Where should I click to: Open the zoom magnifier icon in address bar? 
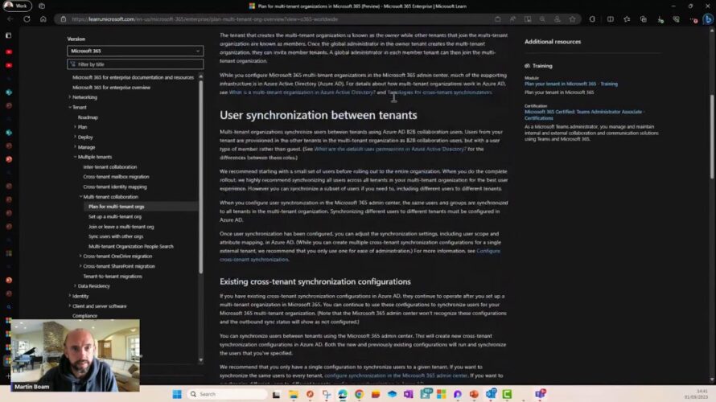pos(542,19)
